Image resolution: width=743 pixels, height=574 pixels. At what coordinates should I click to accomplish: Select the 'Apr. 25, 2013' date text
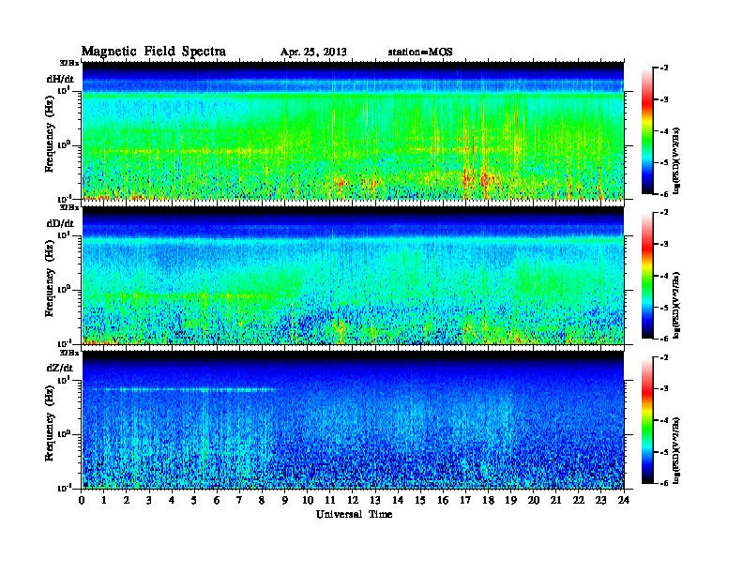(x=313, y=53)
